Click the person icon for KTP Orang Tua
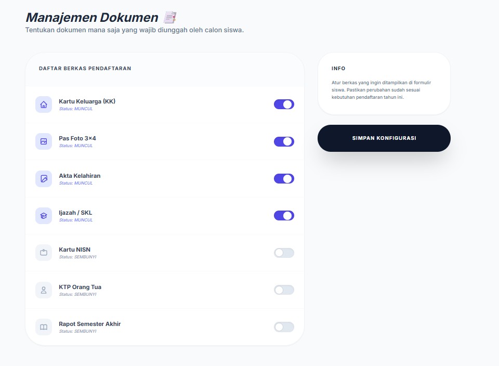This screenshot has width=499, height=366. pos(44,290)
